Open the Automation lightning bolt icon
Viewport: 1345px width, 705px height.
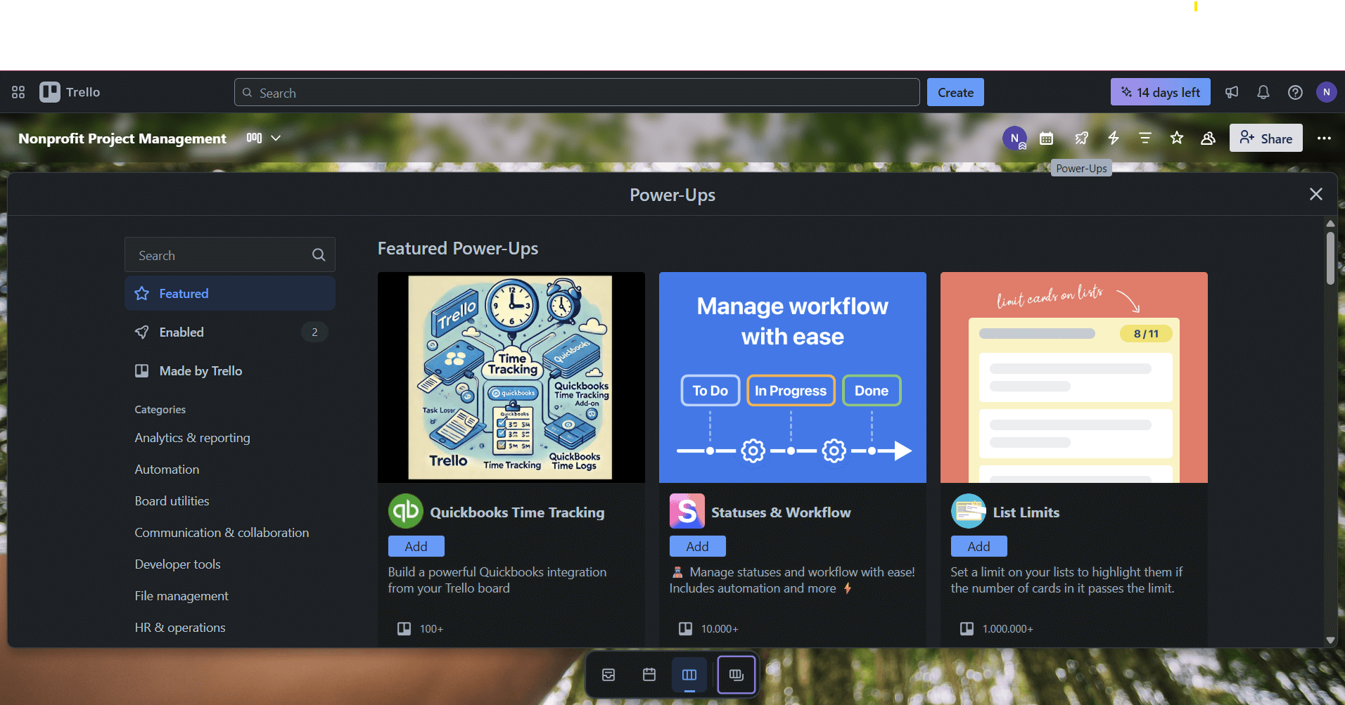(1113, 138)
